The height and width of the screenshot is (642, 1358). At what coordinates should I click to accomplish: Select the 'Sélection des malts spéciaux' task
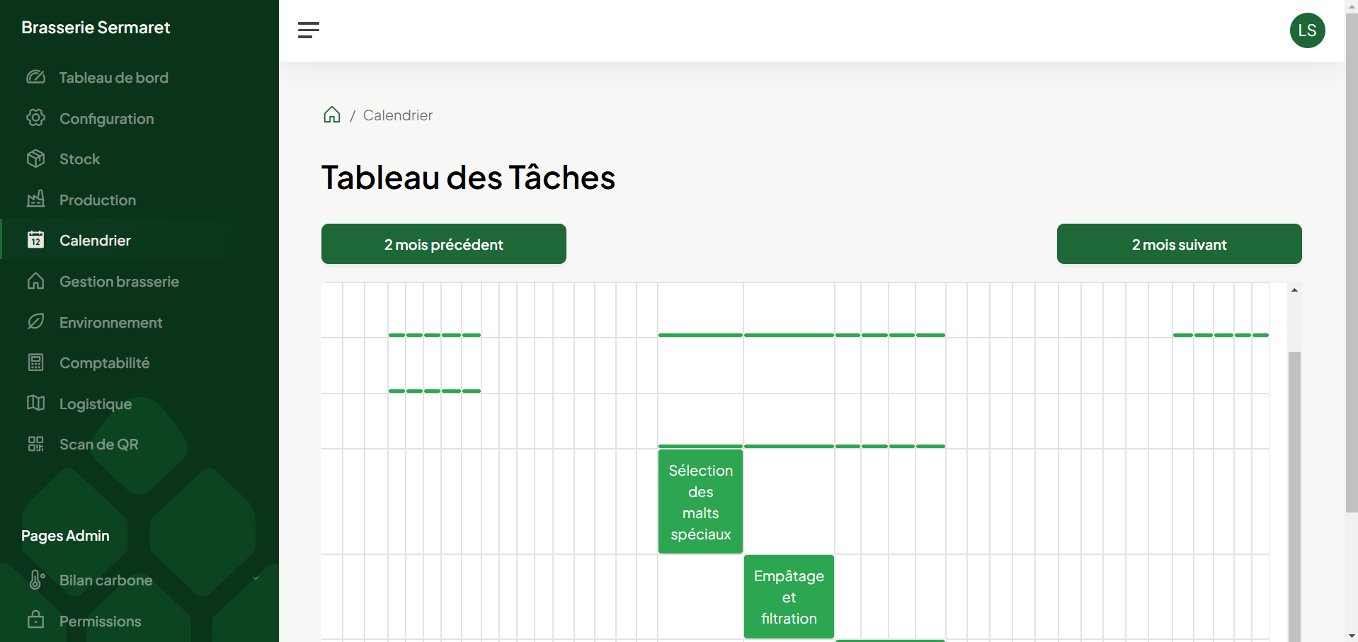point(700,502)
